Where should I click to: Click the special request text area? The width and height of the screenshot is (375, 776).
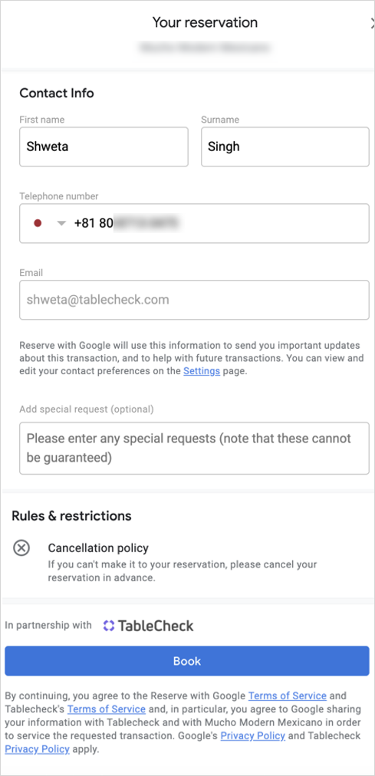pyautogui.click(x=195, y=448)
